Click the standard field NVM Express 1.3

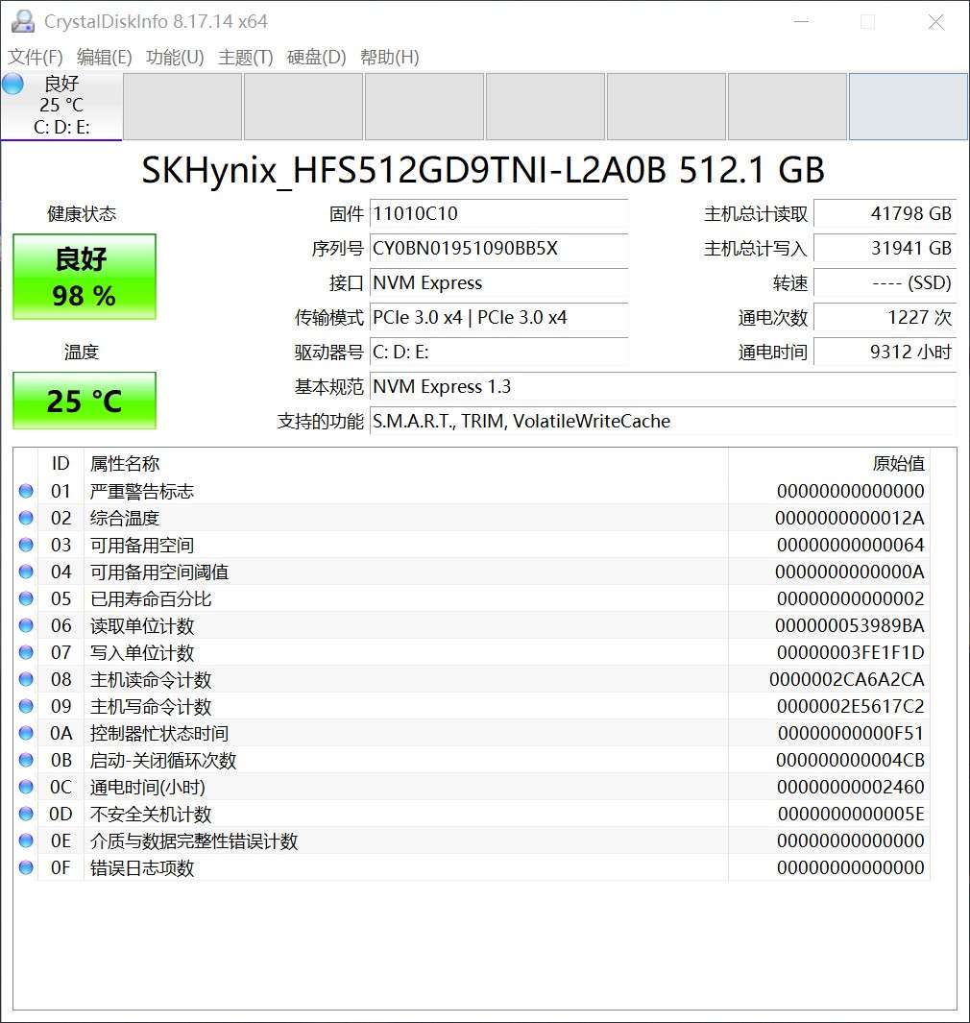[663, 387]
